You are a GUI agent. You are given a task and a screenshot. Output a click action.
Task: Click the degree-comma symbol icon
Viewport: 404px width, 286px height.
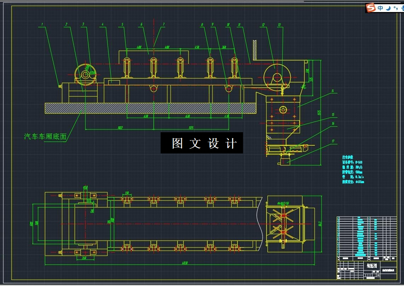tap(396, 8)
